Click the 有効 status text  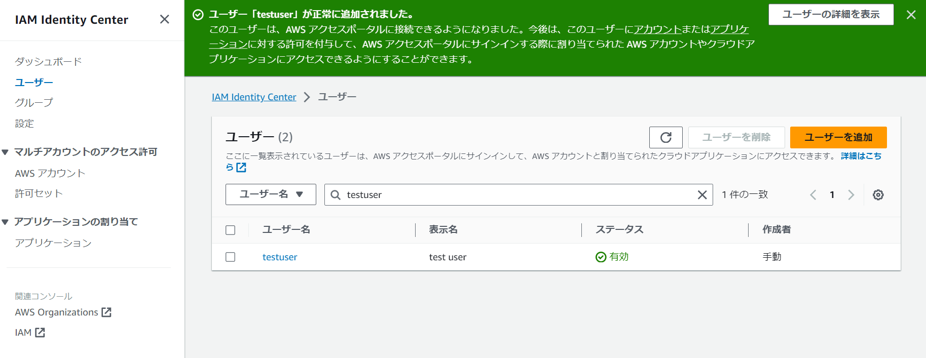[619, 257]
